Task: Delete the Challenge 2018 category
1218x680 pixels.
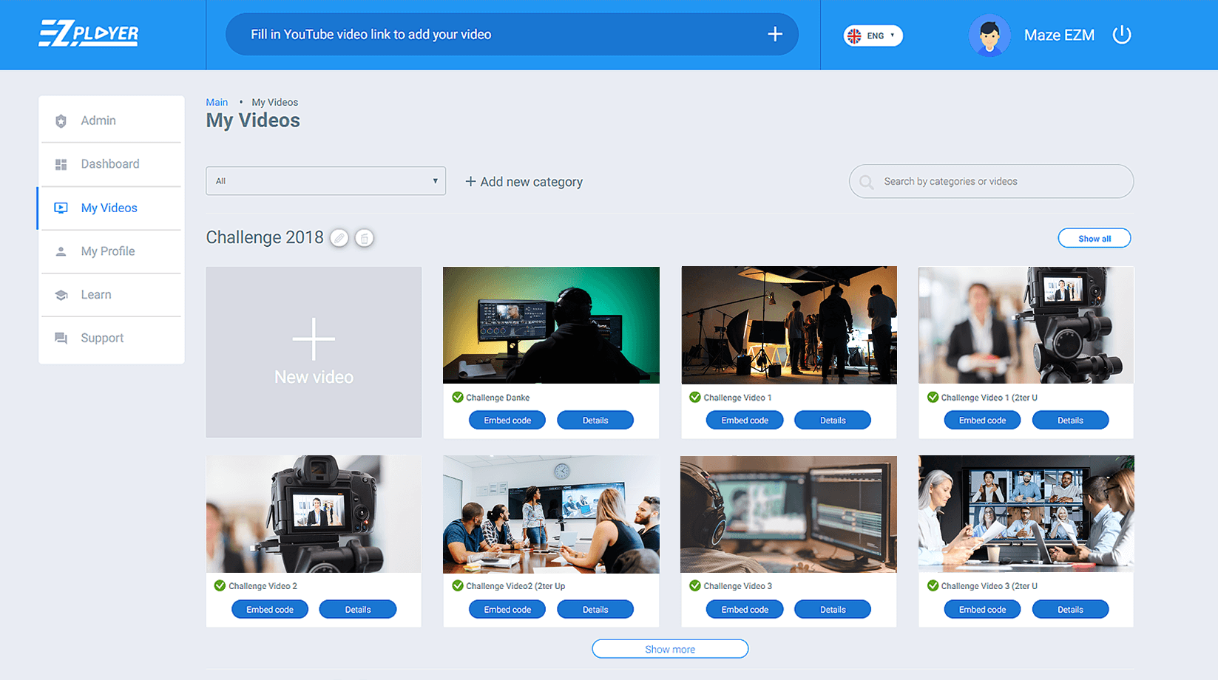Action: click(365, 237)
